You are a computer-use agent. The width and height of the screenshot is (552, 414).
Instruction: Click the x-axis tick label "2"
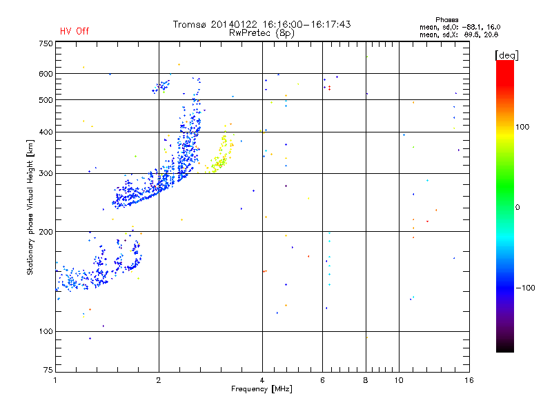(159, 380)
